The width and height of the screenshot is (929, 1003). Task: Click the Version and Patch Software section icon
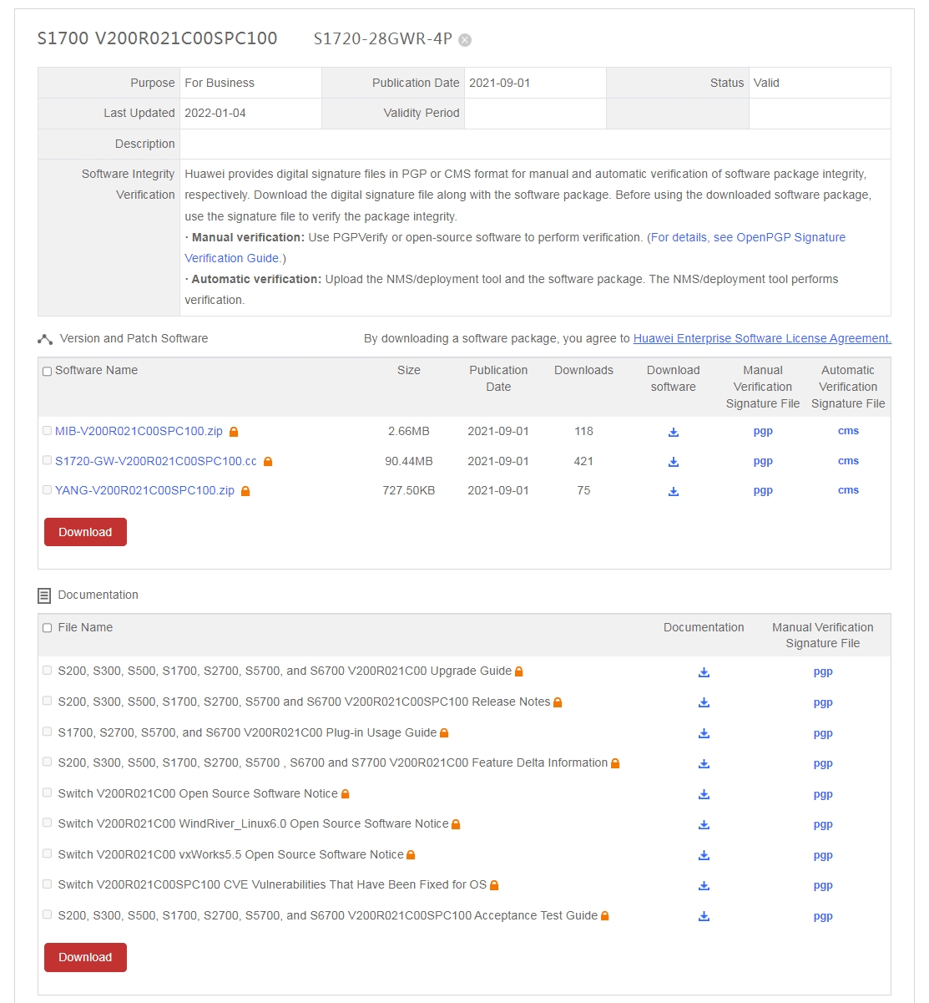45,339
